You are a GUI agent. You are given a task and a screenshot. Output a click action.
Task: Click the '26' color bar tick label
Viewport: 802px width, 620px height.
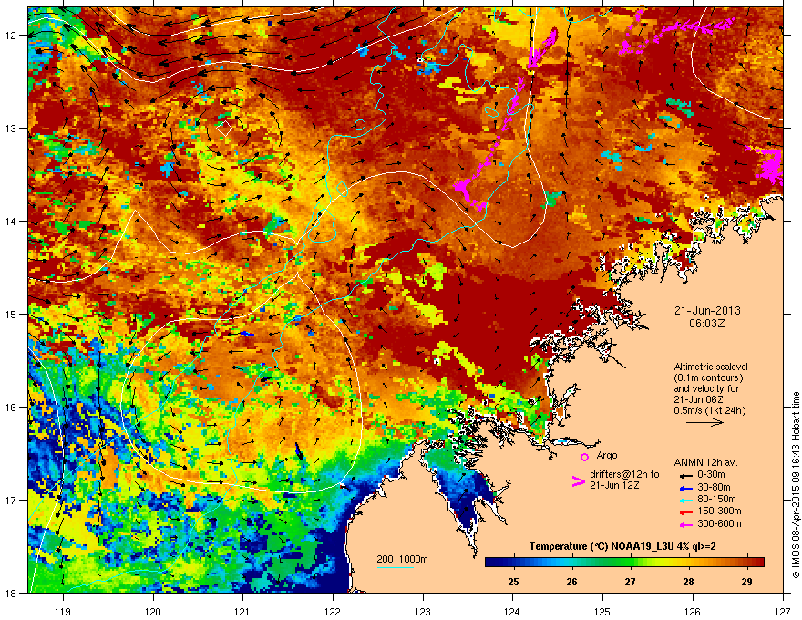tap(571, 582)
